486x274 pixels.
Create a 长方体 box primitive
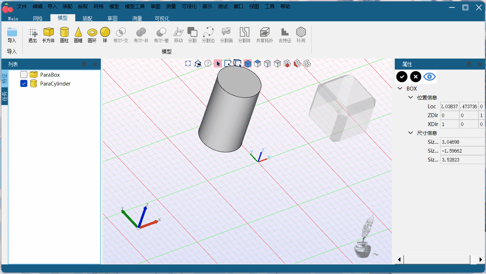coord(48,32)
